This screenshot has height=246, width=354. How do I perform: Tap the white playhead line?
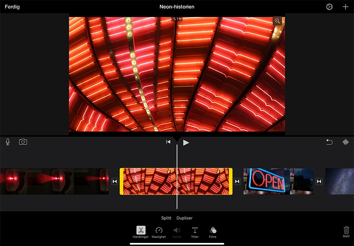tap(177, 177)
